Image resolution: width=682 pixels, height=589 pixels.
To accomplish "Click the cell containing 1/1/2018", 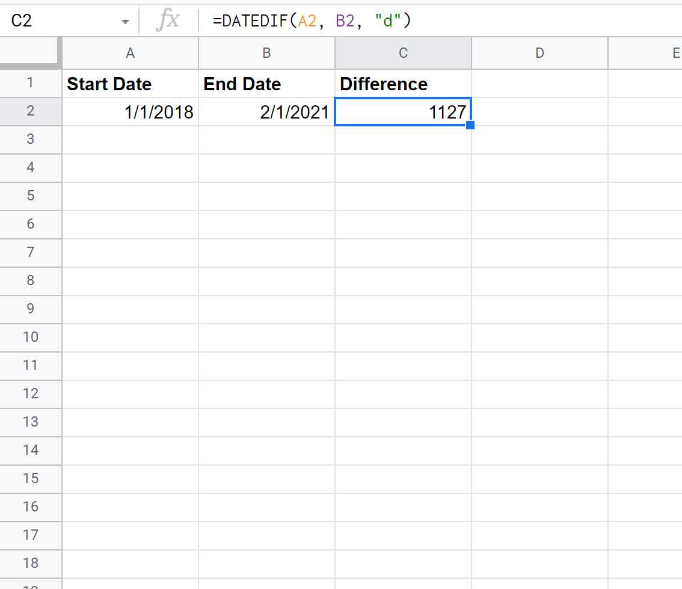I will (130, 112).
